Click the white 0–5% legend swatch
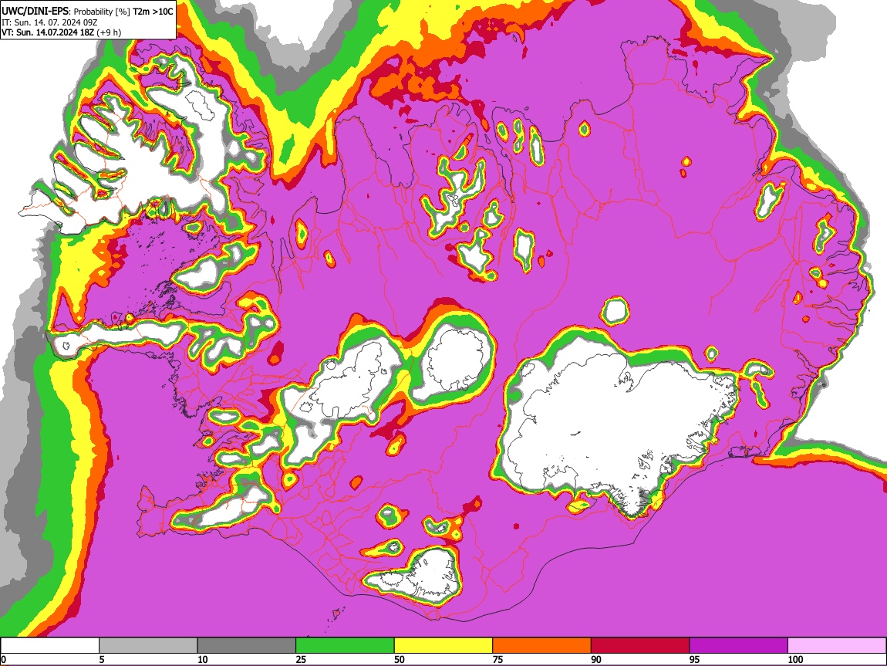The image size is (887, 666). [50, 646]
